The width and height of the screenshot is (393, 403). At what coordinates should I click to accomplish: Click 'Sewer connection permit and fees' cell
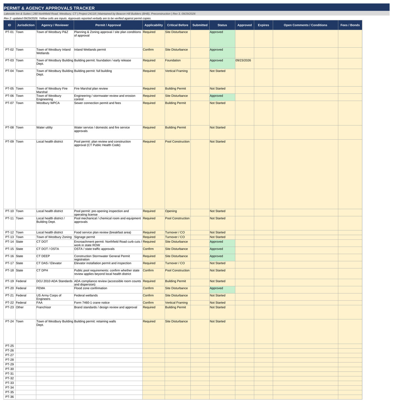(x=108, y=113)
